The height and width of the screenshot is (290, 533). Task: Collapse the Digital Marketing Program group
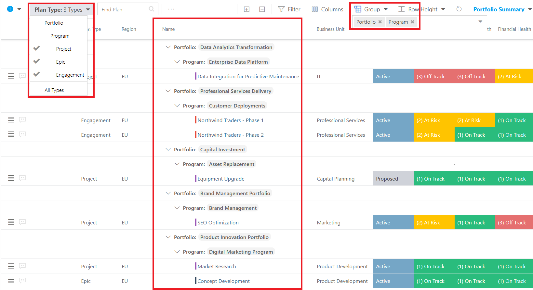click(177, 252)
